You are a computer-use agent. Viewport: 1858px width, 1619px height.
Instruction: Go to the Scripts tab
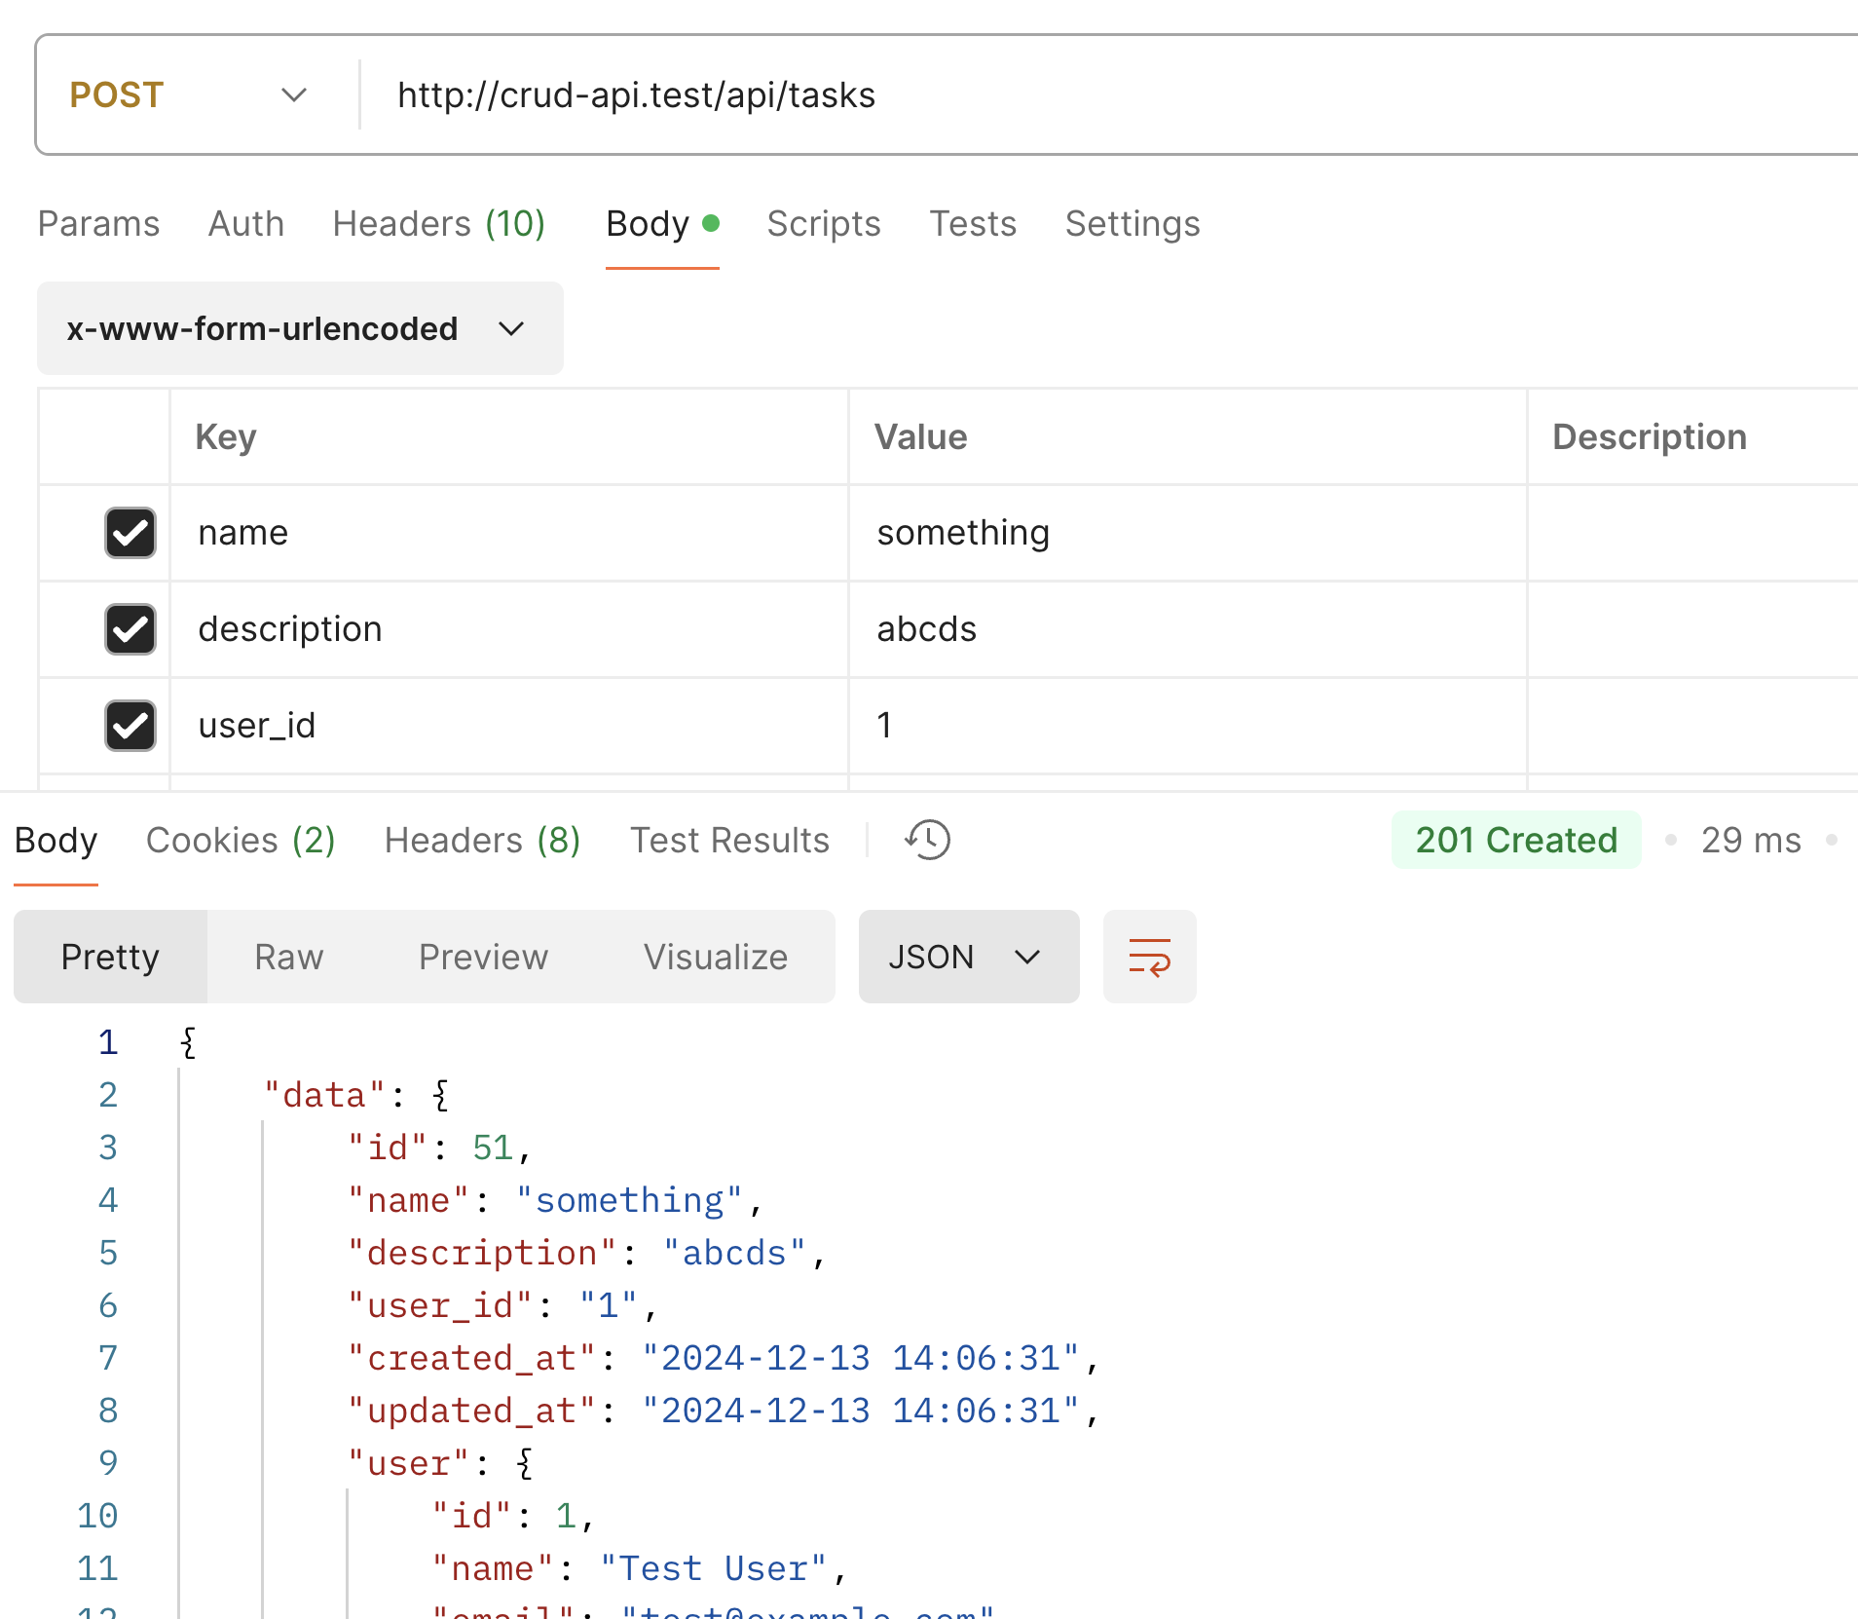click(x=823, y=224)
